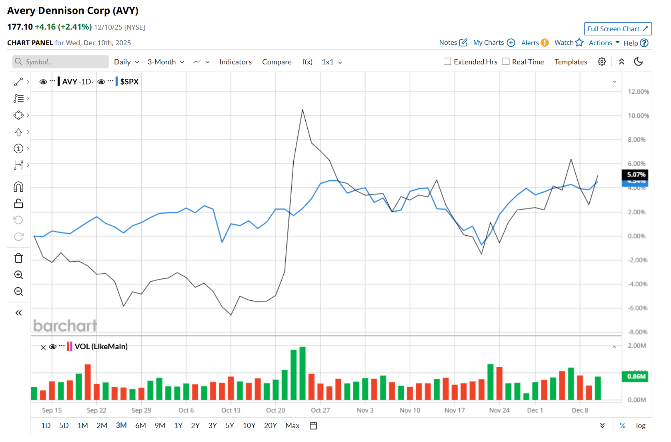Viewport: 671px width, 442px height.
Task: Remove the VOL indicator pane
Action: coord(43,347)
